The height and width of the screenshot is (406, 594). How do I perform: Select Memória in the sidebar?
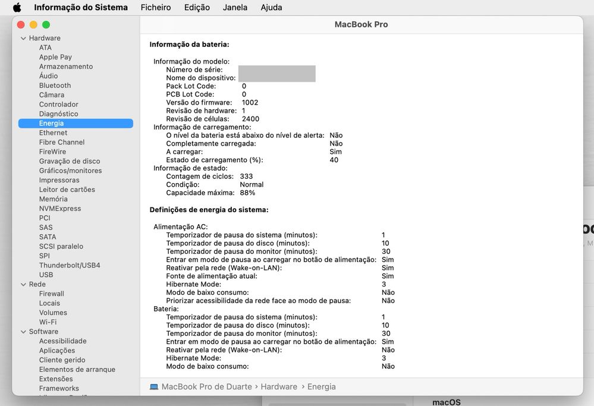(54, 199)
